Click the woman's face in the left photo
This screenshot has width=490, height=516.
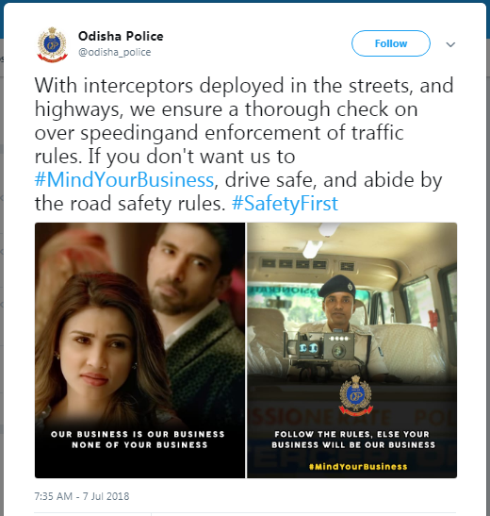(95, 355)
